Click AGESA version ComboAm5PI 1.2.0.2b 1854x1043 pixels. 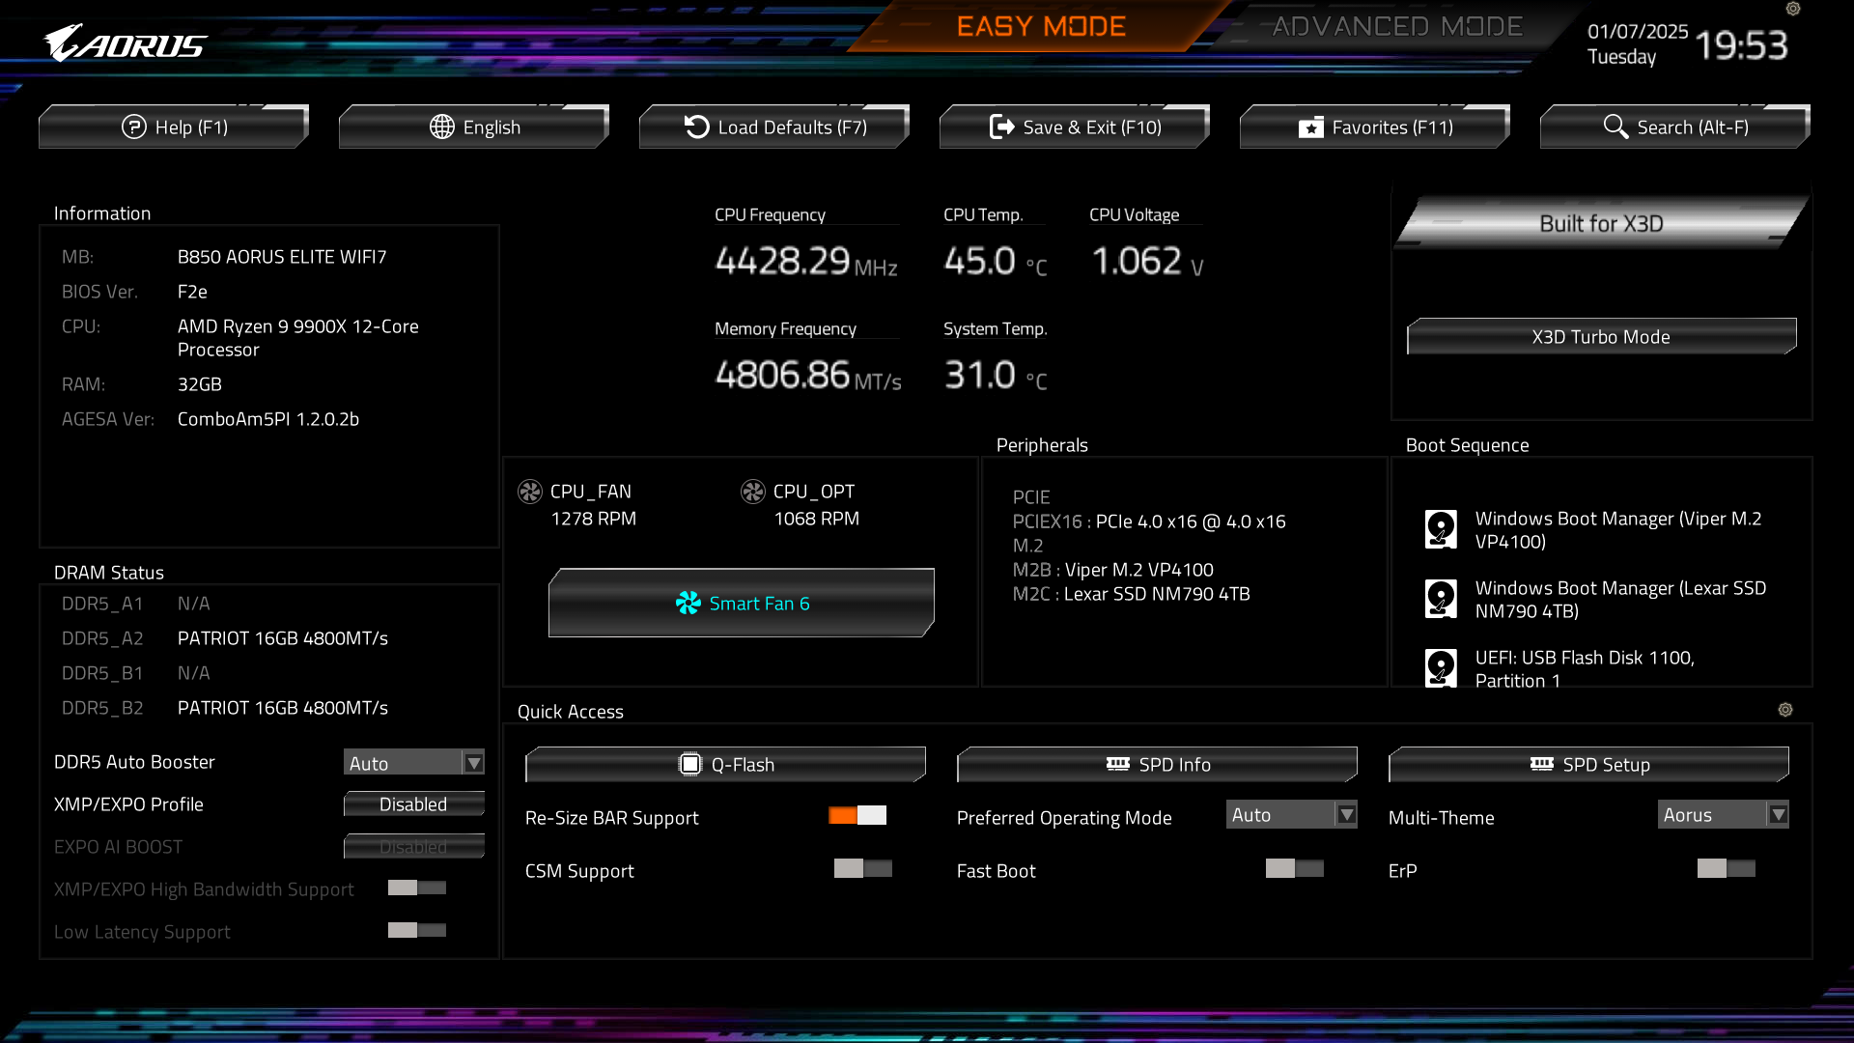(x=268, y=419)
